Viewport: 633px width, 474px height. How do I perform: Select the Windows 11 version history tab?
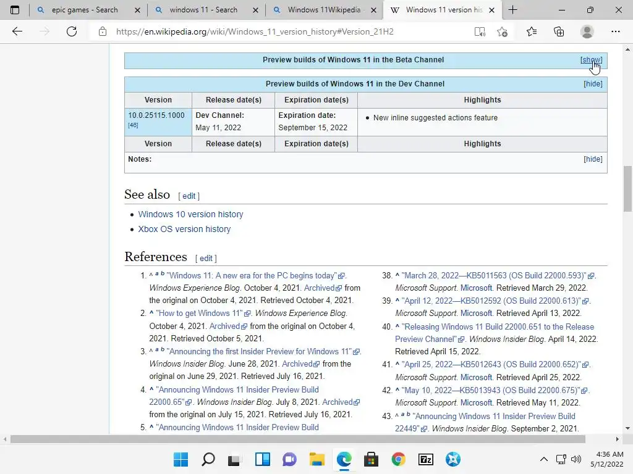(x=444, y=10)
